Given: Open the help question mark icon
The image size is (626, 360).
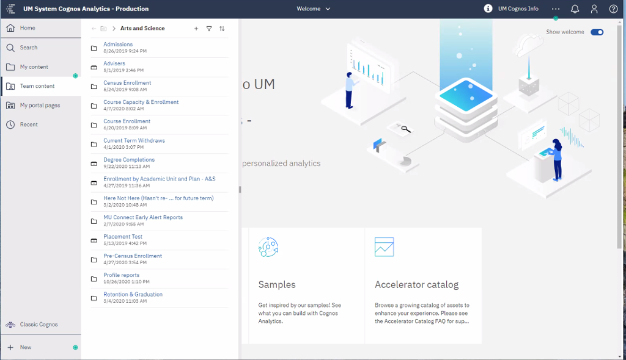Looking at the screenshot, I should pyautogui.click(x=614, y=9).
